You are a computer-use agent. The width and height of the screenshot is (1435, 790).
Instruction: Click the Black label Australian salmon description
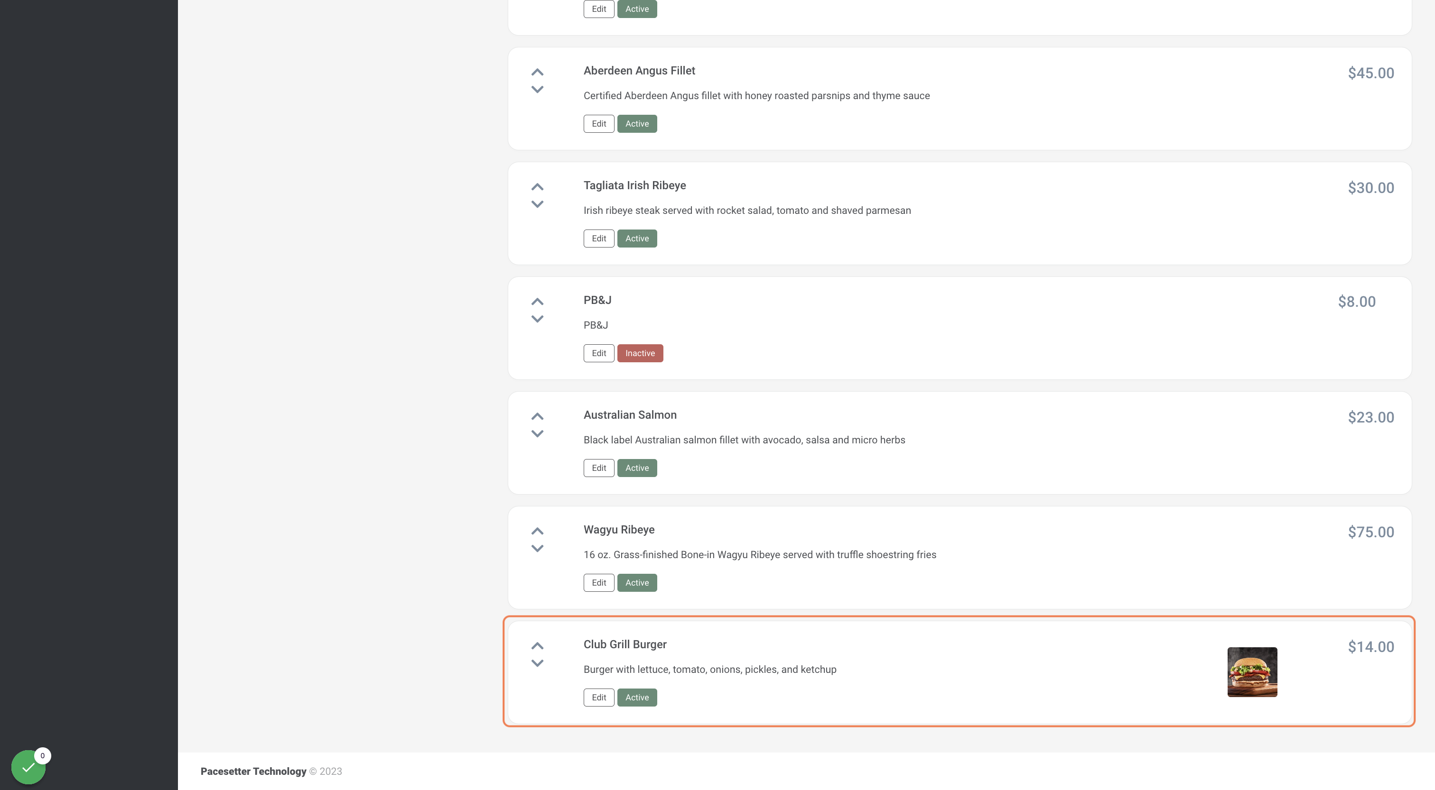[744, 440]
